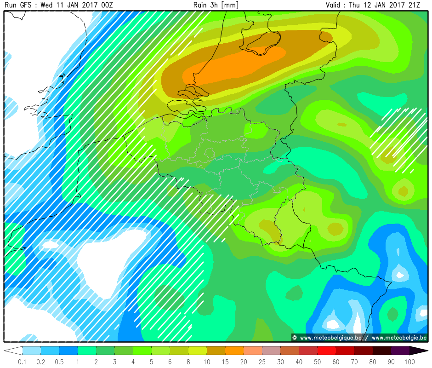Screen dimensions: 432x368
Task: Click the dark maroon swatch between 80 and 90
Action: coord(382,351)
